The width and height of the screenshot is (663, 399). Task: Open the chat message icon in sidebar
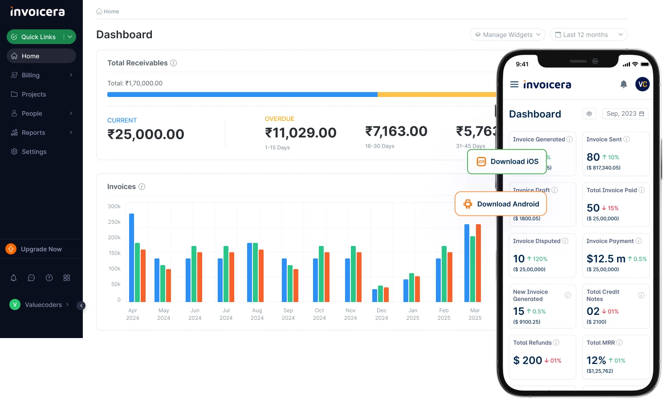[x=31, y=278]
